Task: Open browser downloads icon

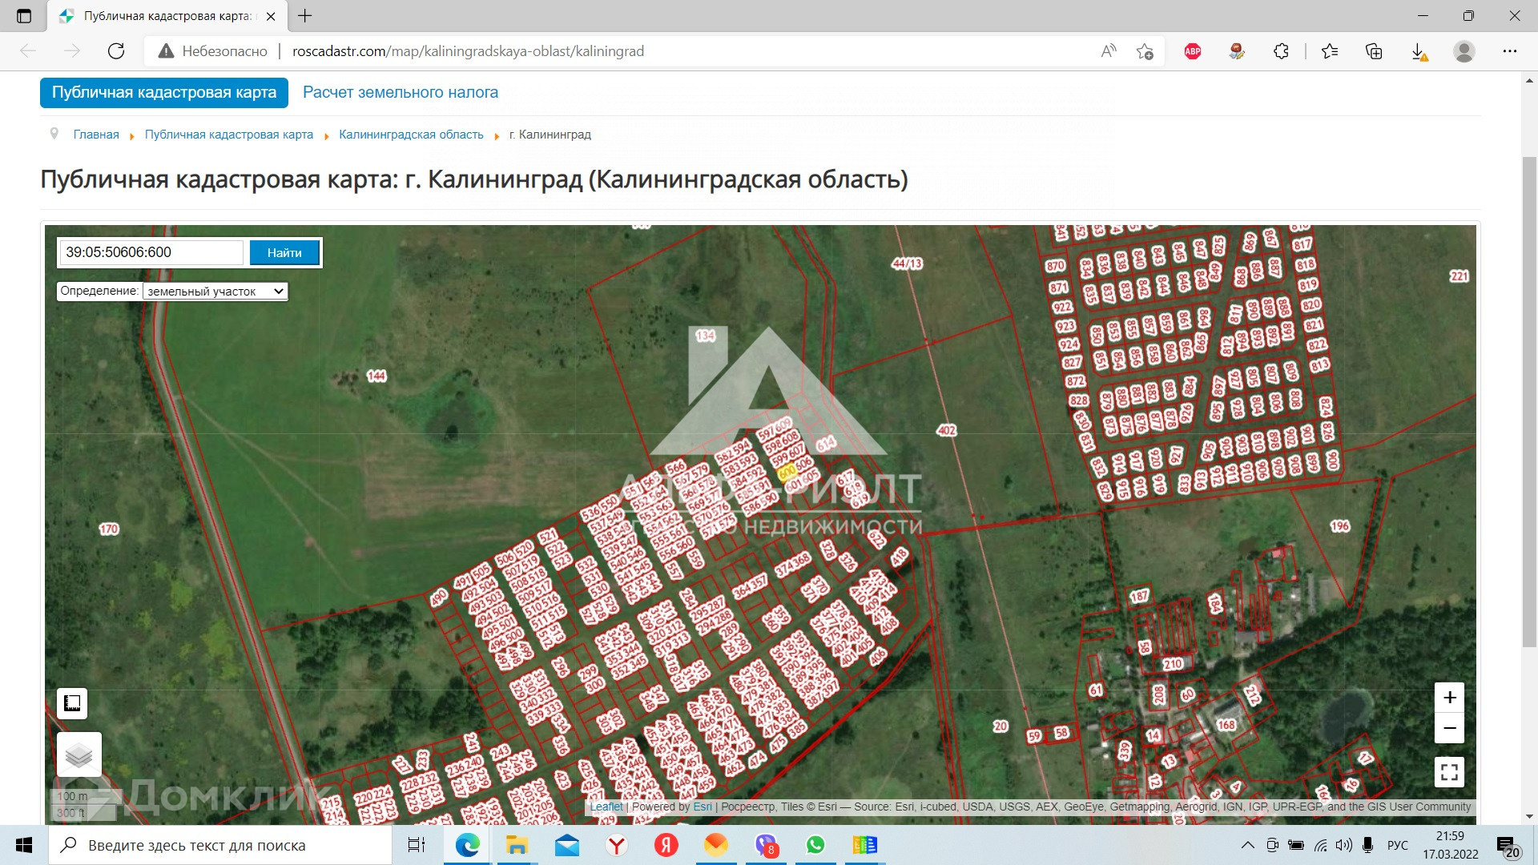Action: [1418, 51]
